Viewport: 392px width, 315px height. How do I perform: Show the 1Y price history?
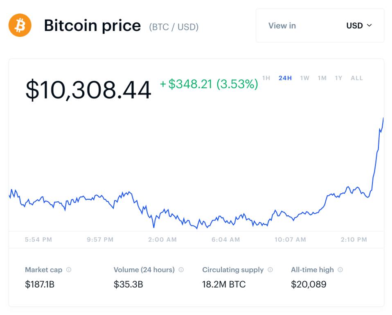338,78
